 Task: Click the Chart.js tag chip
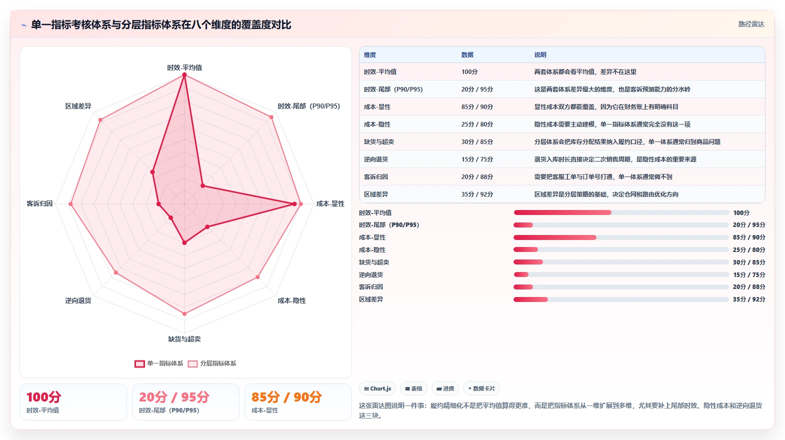[x=377, y=388]
